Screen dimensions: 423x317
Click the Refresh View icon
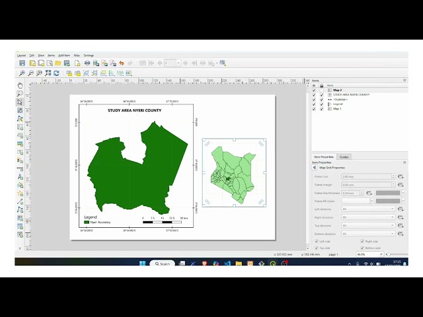[56, 73]
